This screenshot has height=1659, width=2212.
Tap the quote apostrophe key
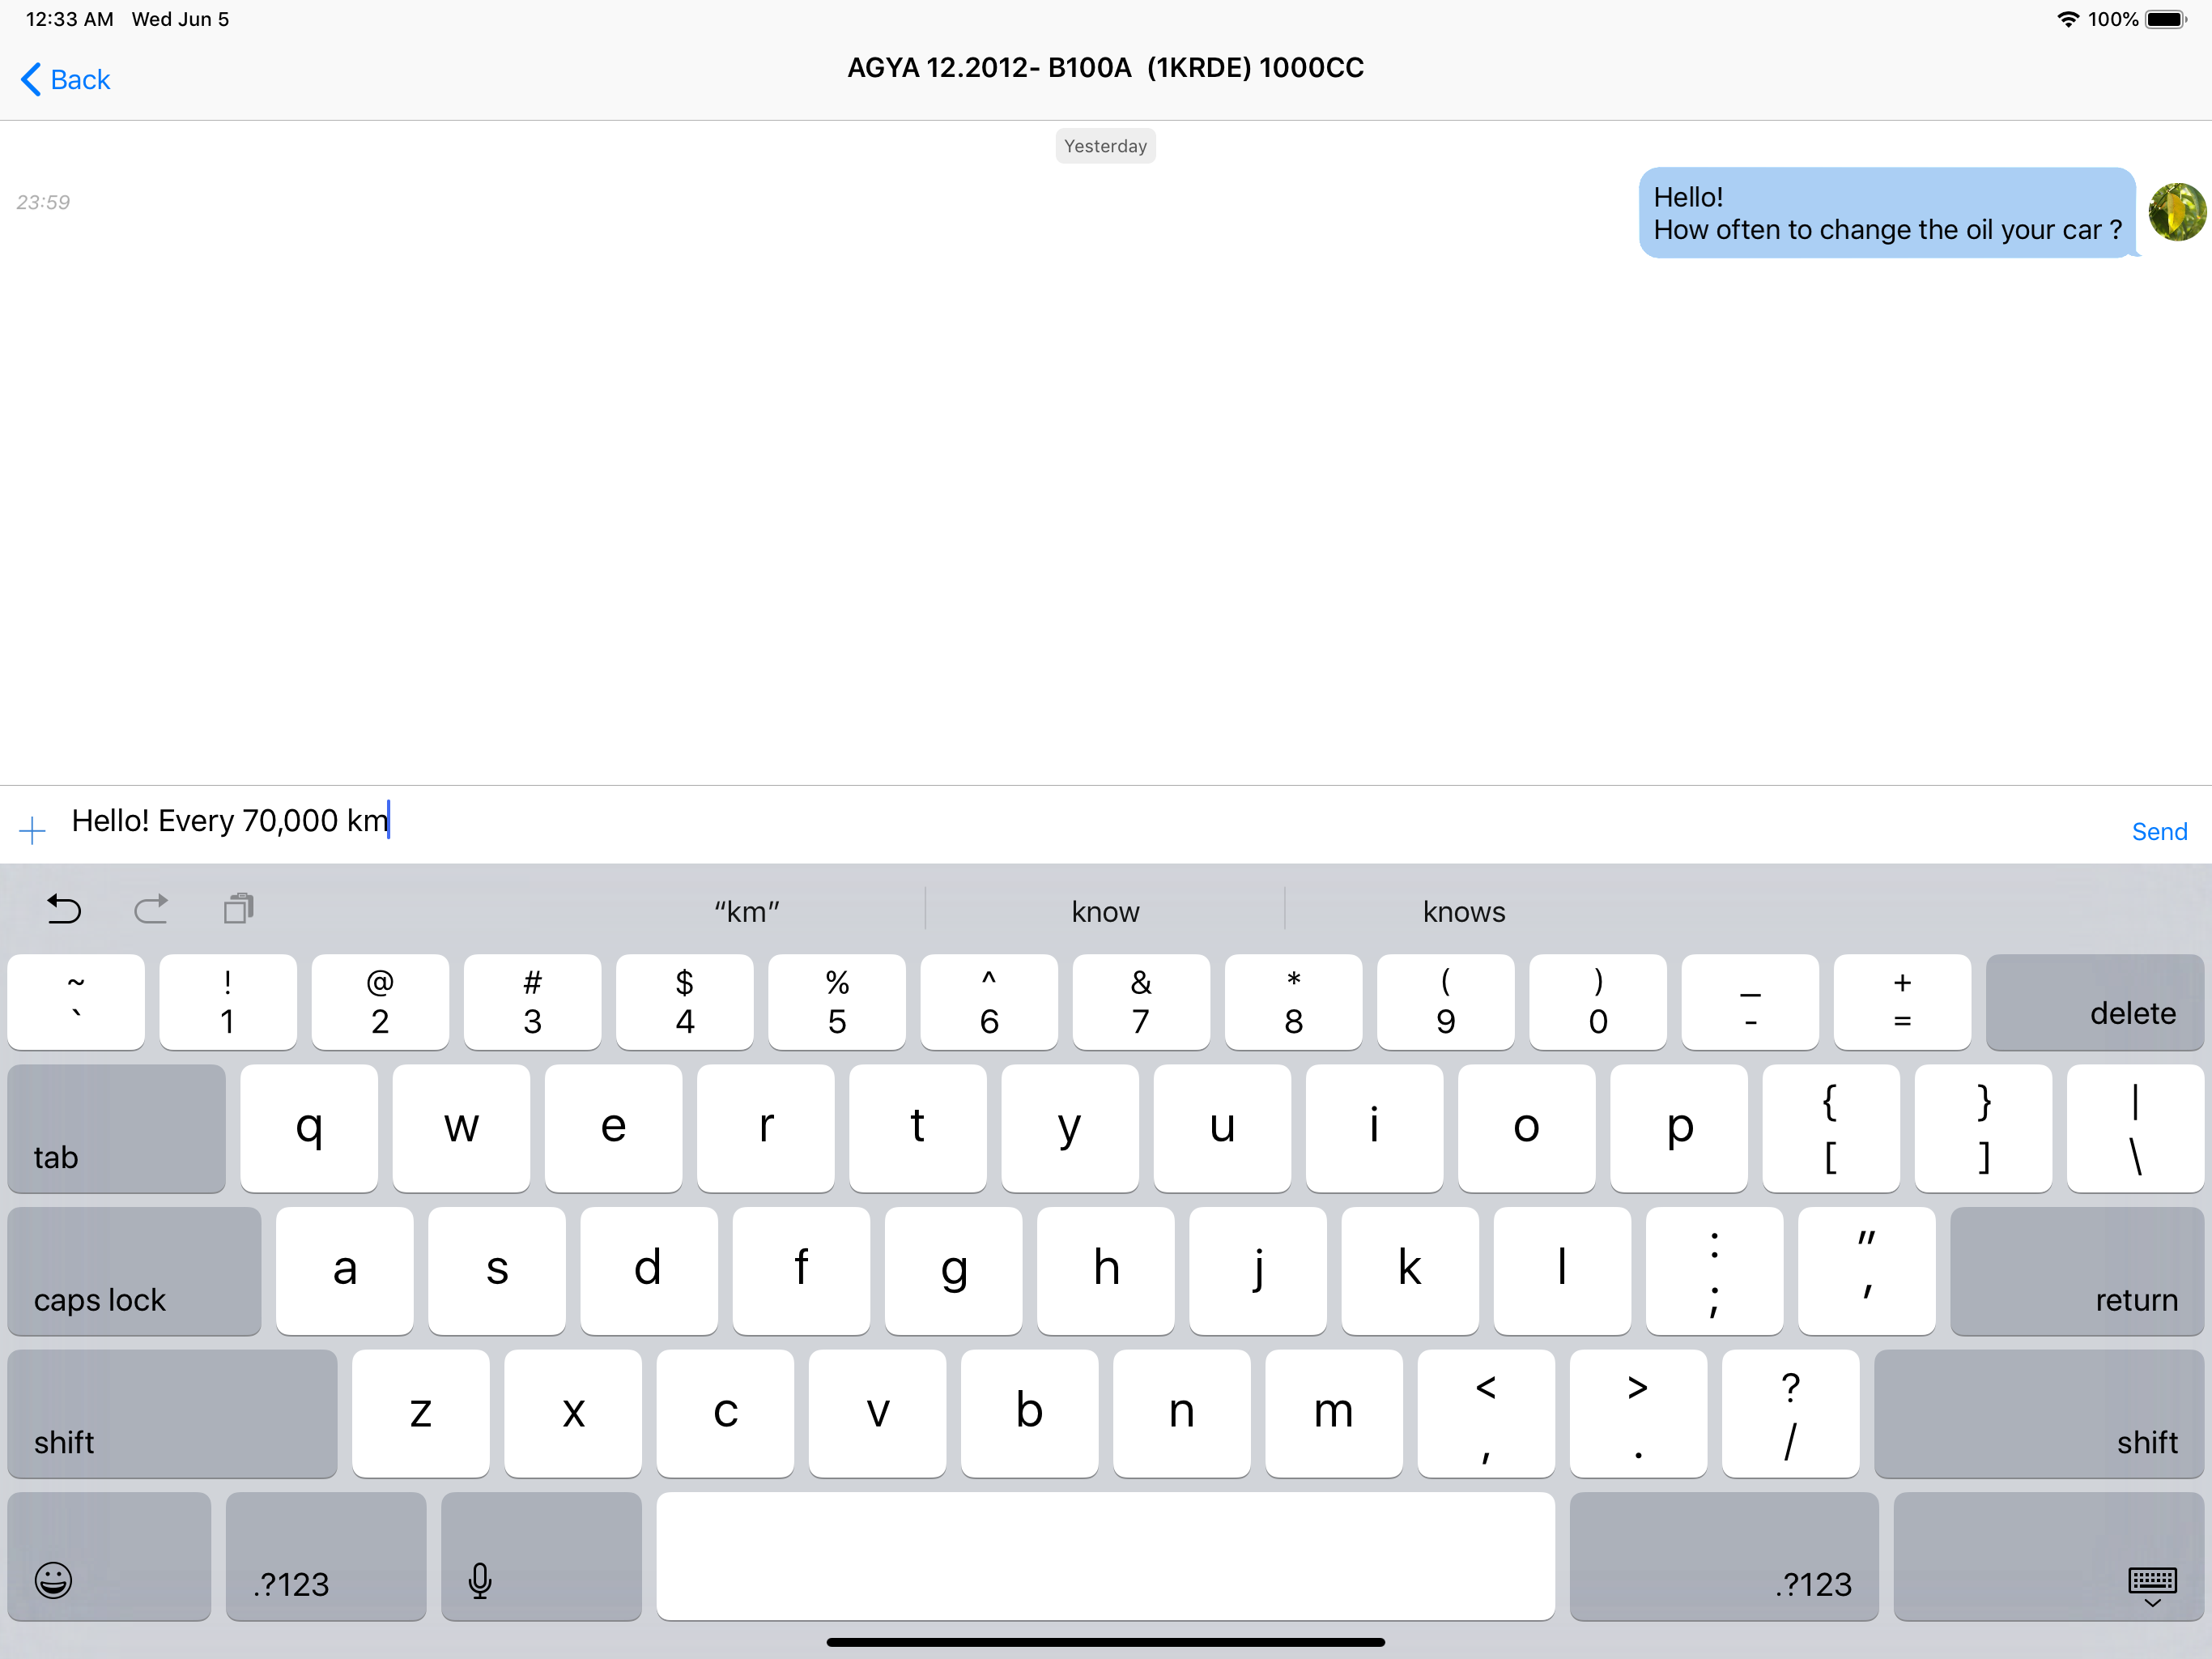[x=1866, y=1271]
